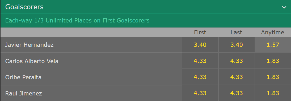Select Javier Hernandez Last goalscorer odds 3.40
Screen dimensions: 291x101
click(237, 45)
